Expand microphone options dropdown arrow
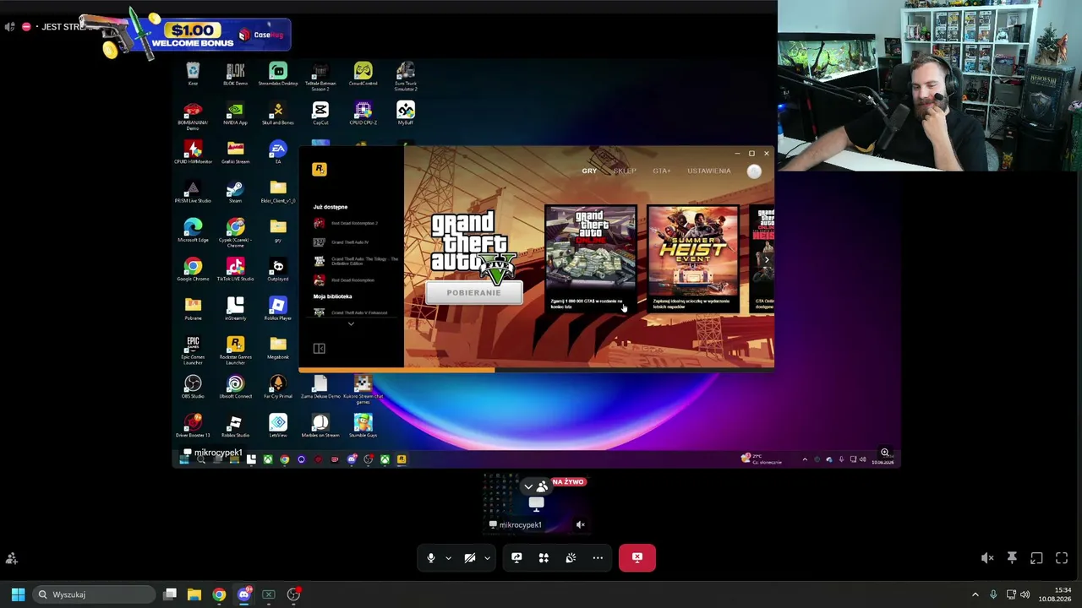Viewport: 1082px width, 608px height. [448, 557]
